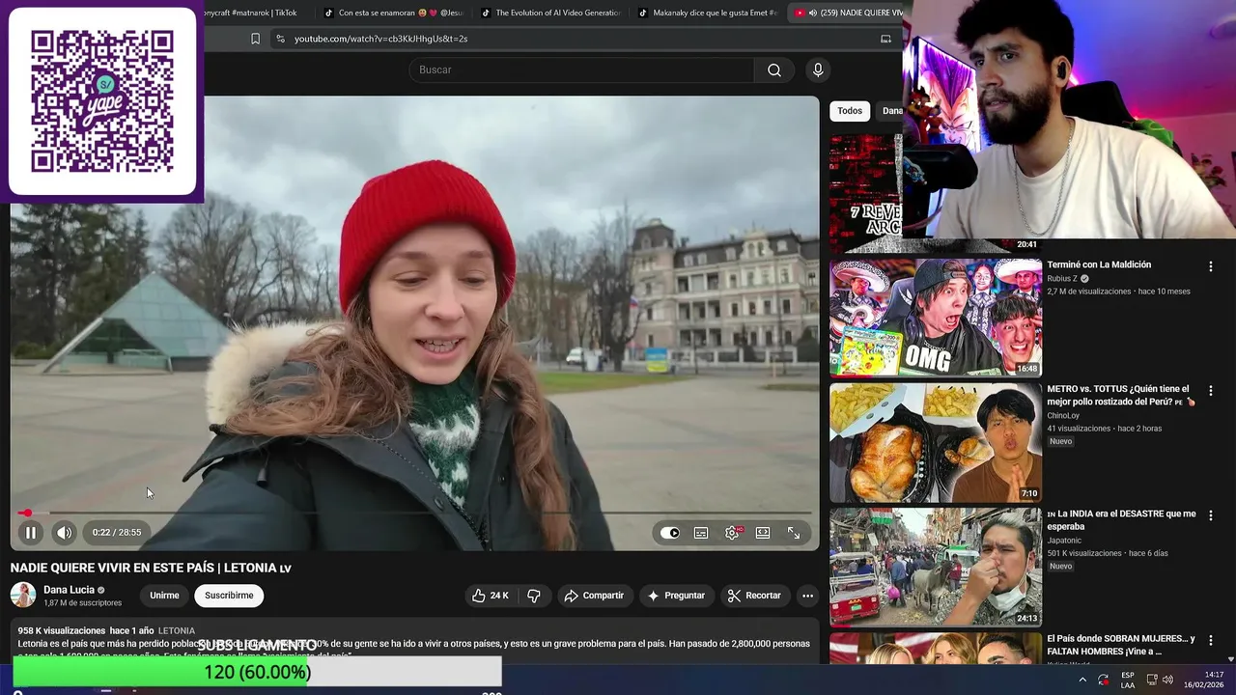This screenshot has width=1236, height=695.
Task: Open the ChinoLoy channel name
Action: (x=1063, y=416)
